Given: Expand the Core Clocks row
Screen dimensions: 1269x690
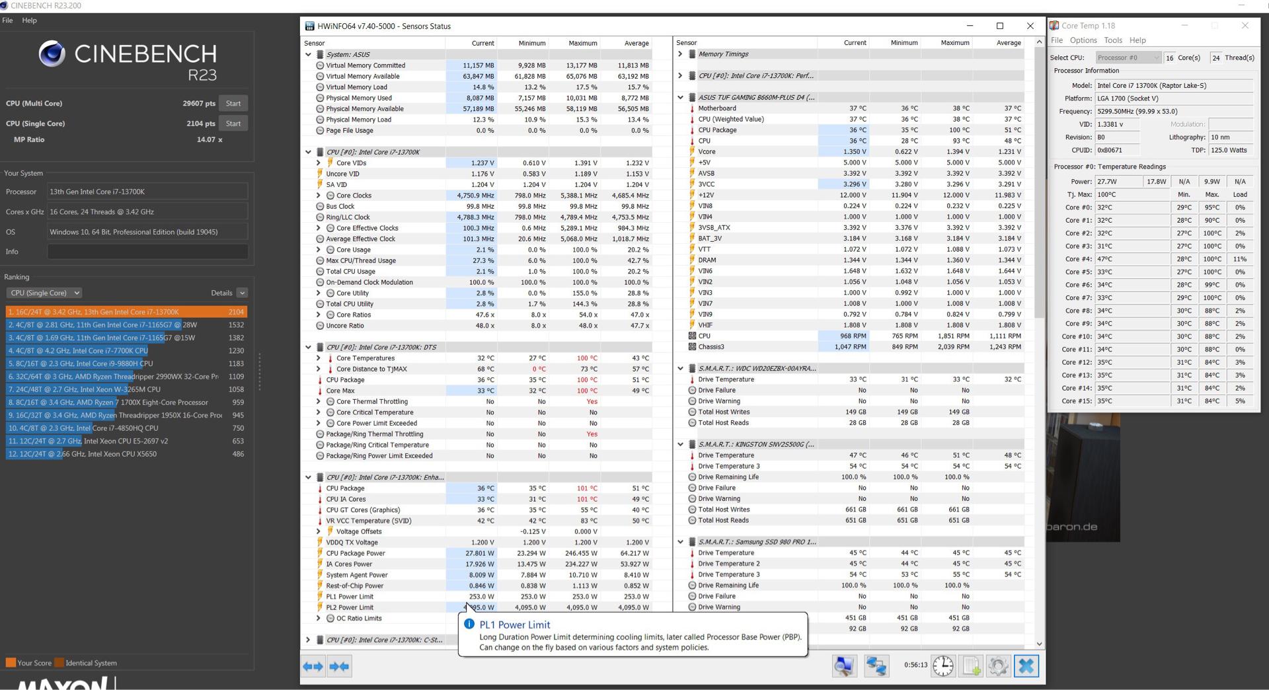Looking at the screenshot, I should 318,196.
